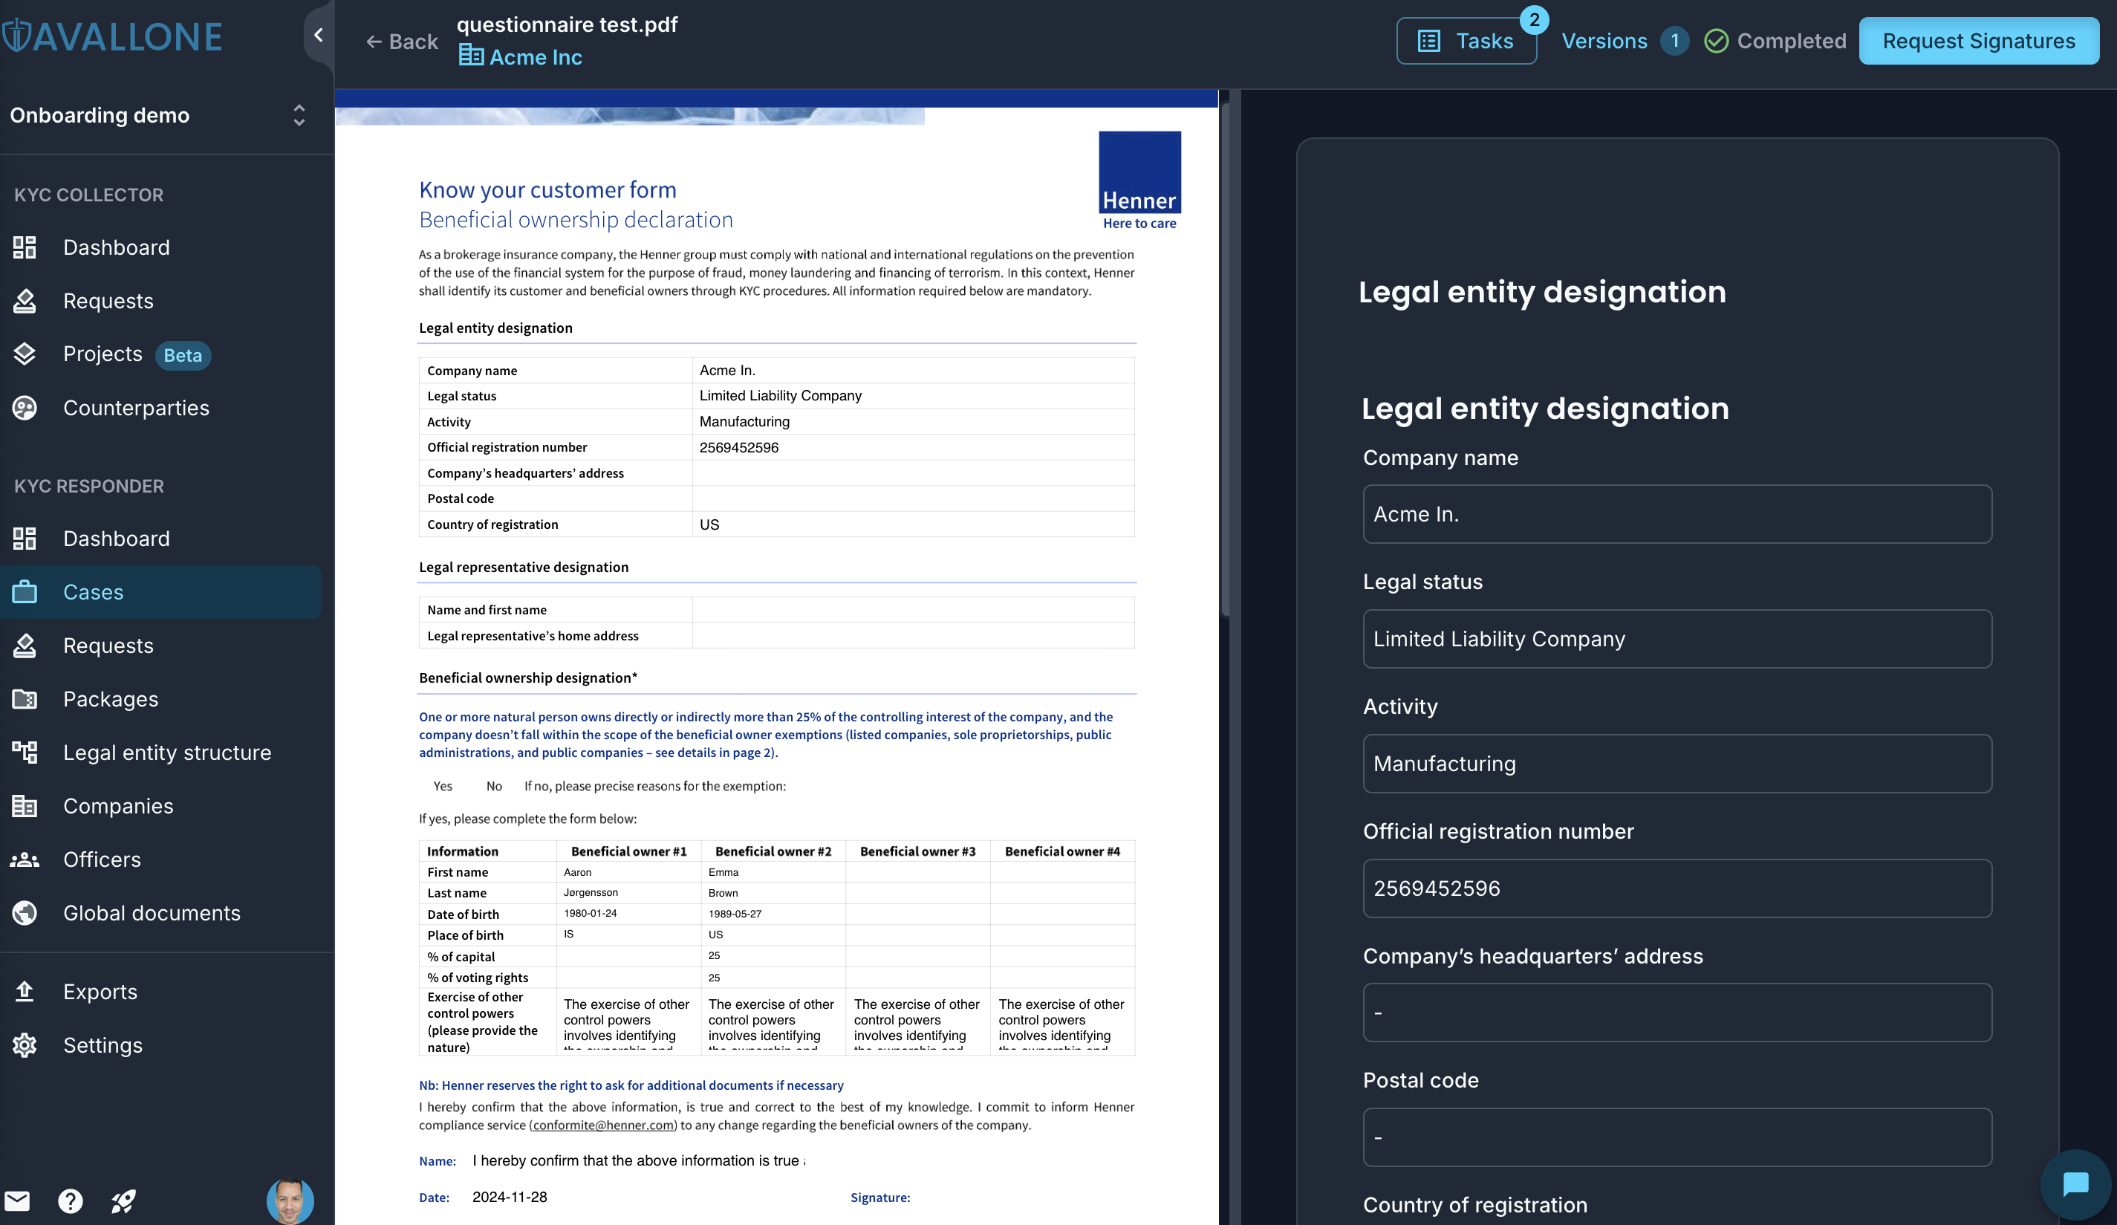
Task: Click the Henner logo in the document
Action: click(x=1139, y=180)
